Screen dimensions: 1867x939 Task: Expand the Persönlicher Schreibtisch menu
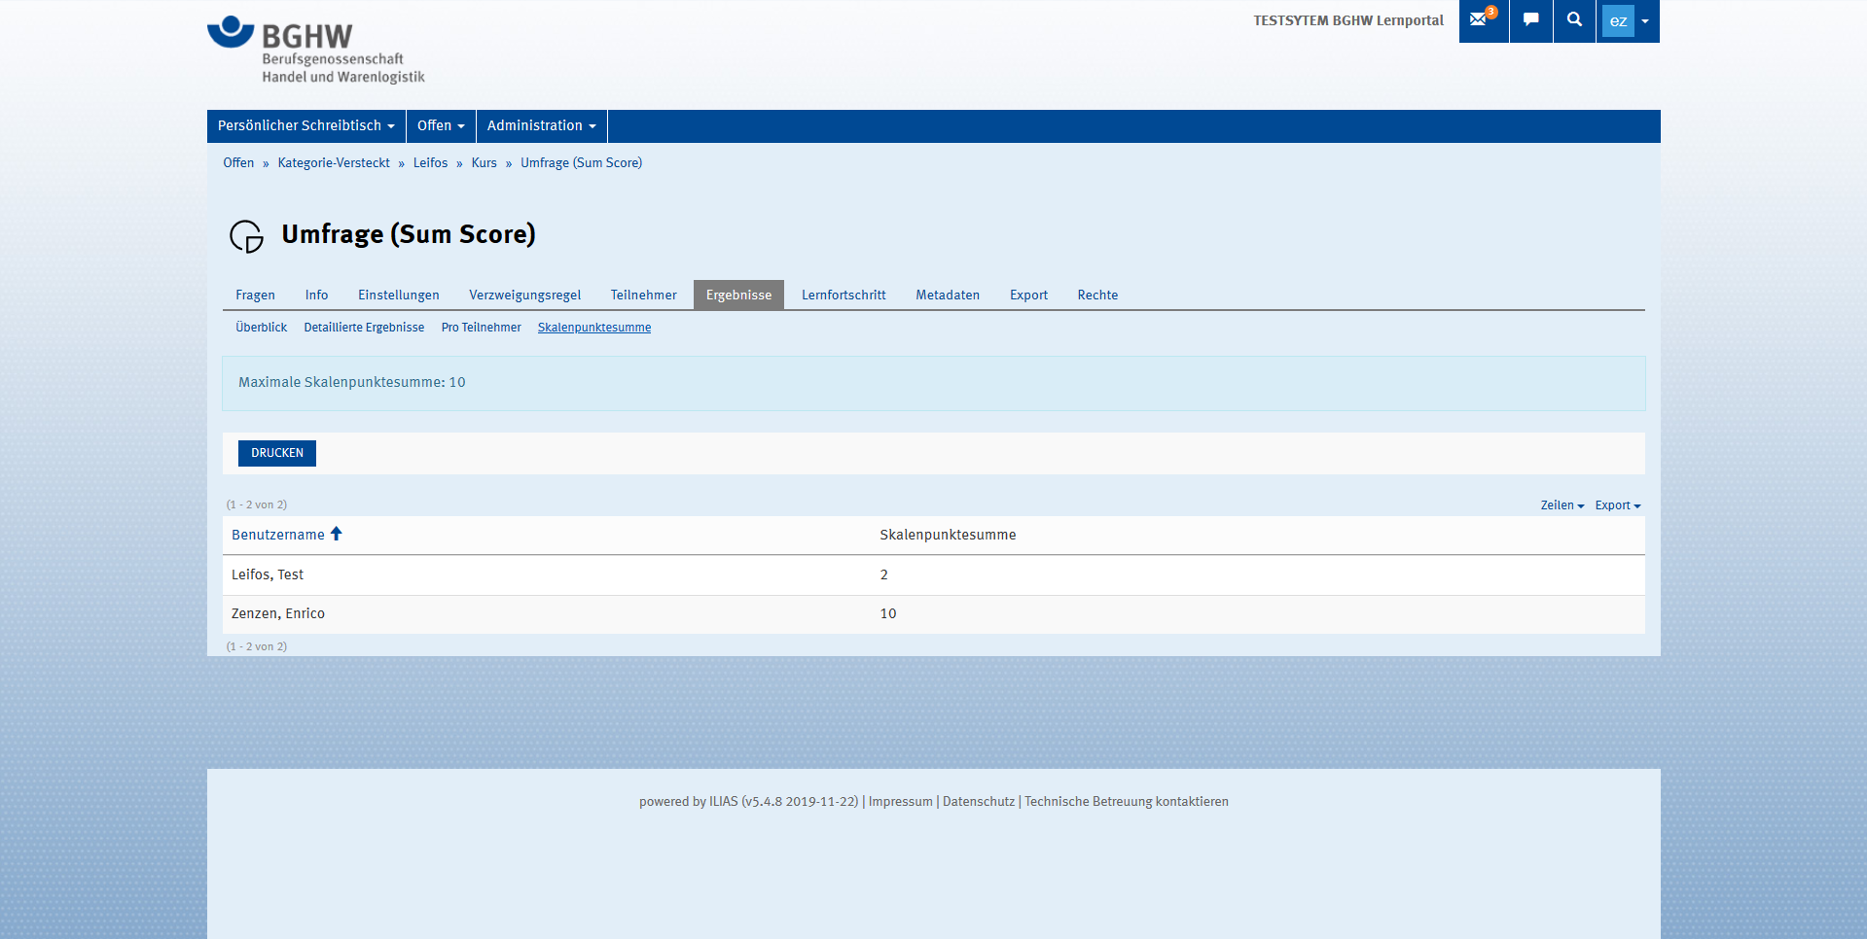click(x=305, y=126)
